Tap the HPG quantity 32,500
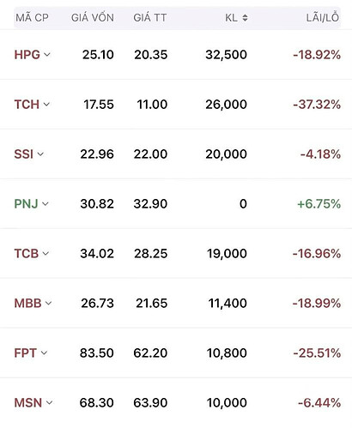The height and width of the screenshot is (428, 352). click(x=226, y=55)
